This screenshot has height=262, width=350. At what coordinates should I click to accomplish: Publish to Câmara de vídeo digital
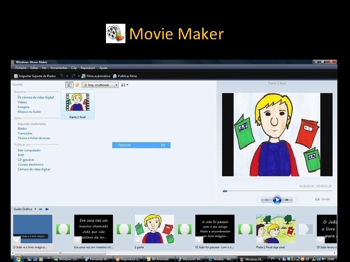tap(34, 169)
